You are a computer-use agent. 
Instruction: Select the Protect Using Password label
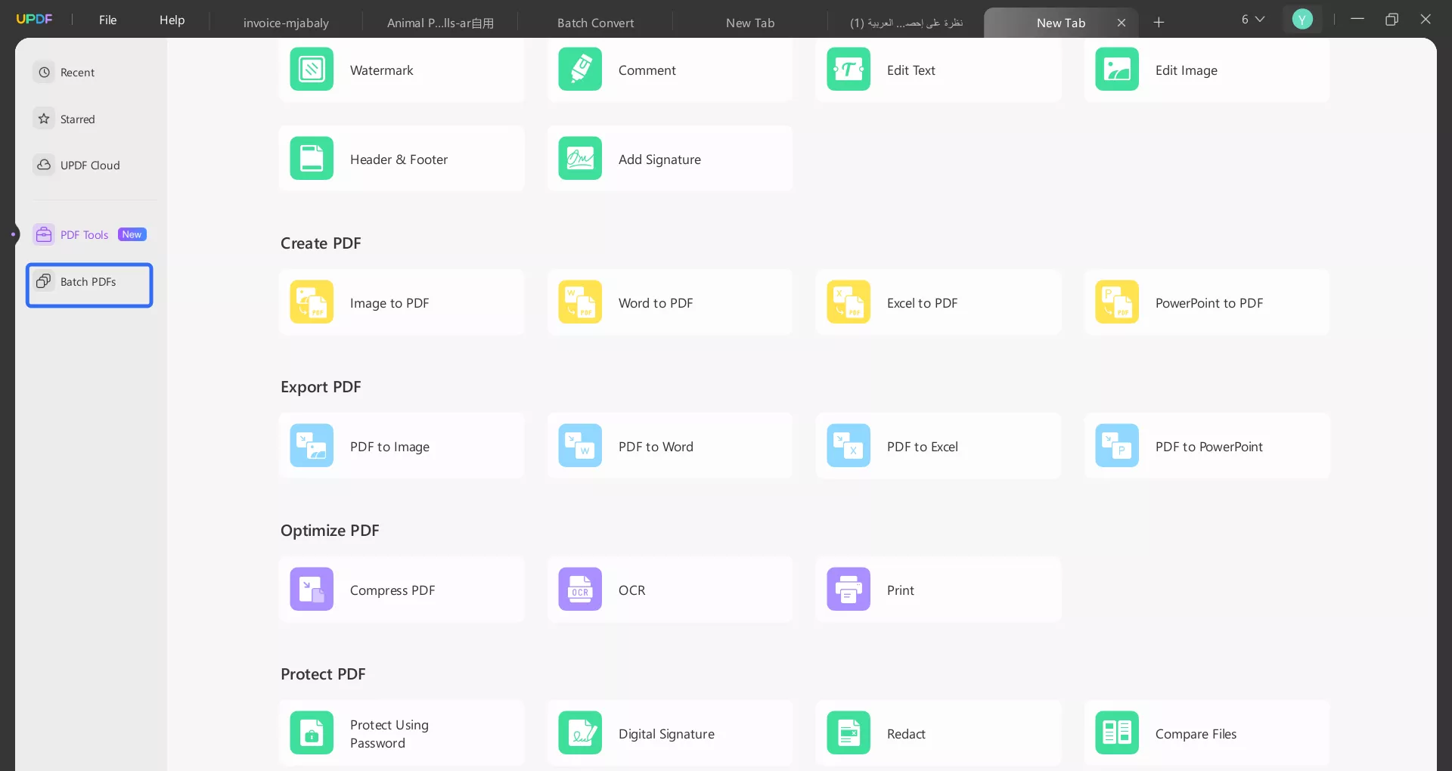(x=389, y=734)
